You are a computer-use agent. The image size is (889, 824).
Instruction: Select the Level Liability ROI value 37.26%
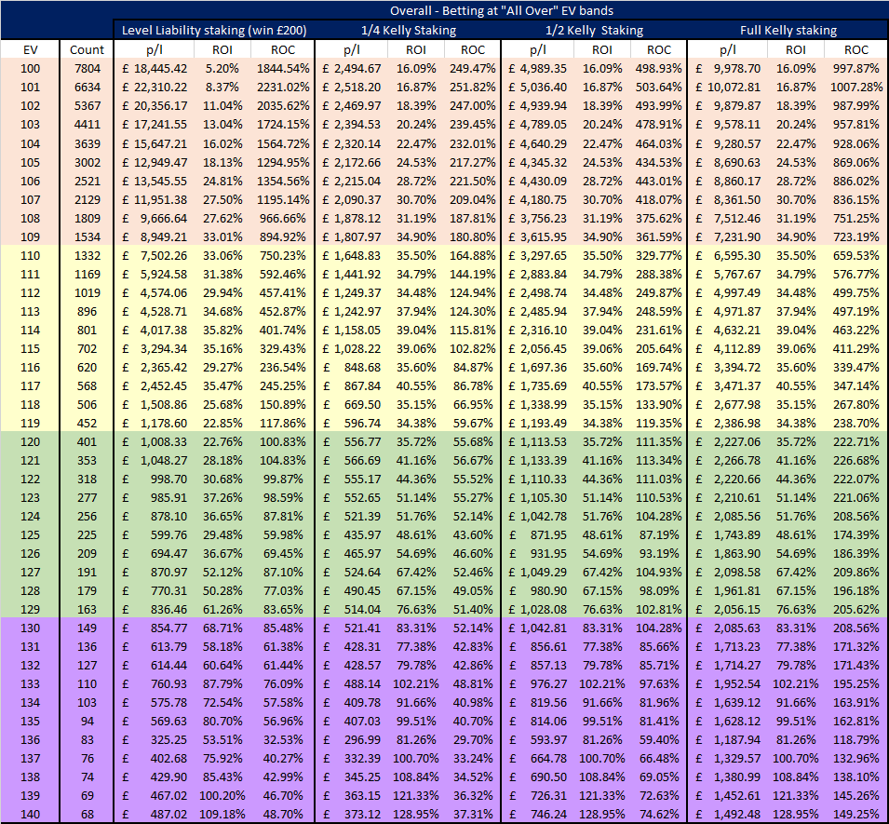(222, 498)
